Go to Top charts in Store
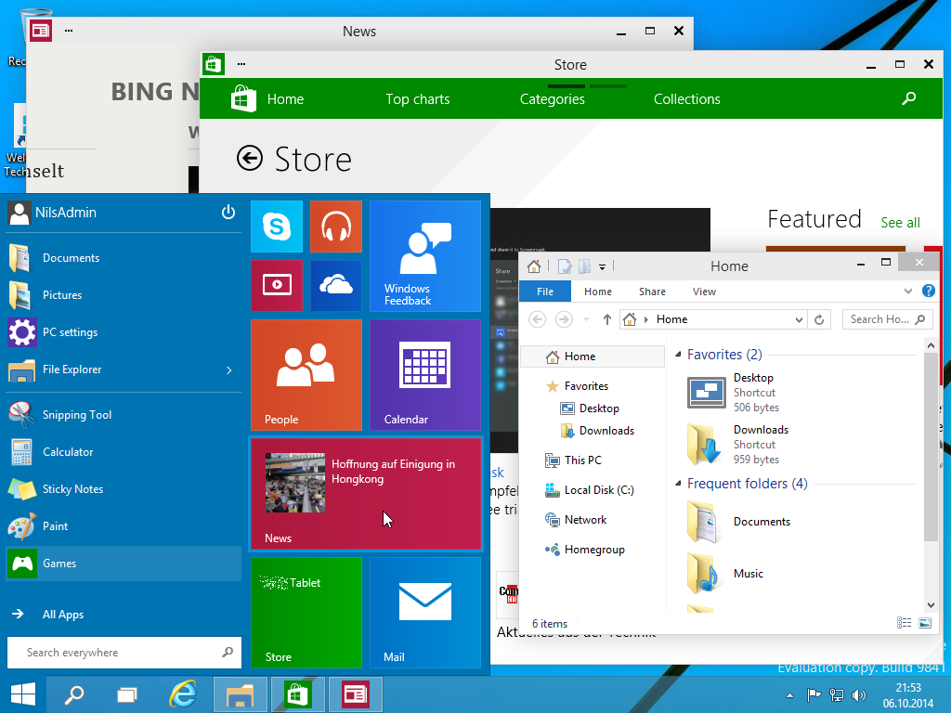Viewport: 951px width, 713px height. point(418,98)
